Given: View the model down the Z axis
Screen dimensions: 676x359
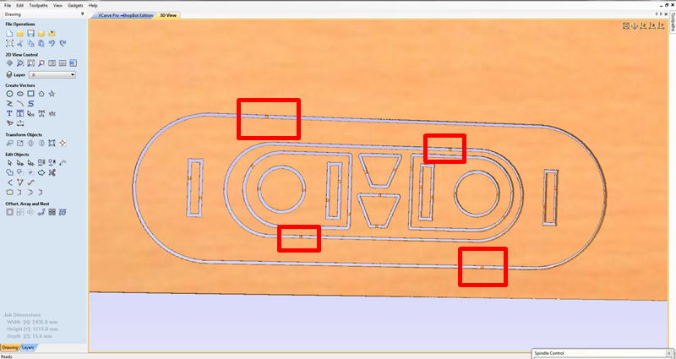Looking at the screenshot, I should pos(643,26).
